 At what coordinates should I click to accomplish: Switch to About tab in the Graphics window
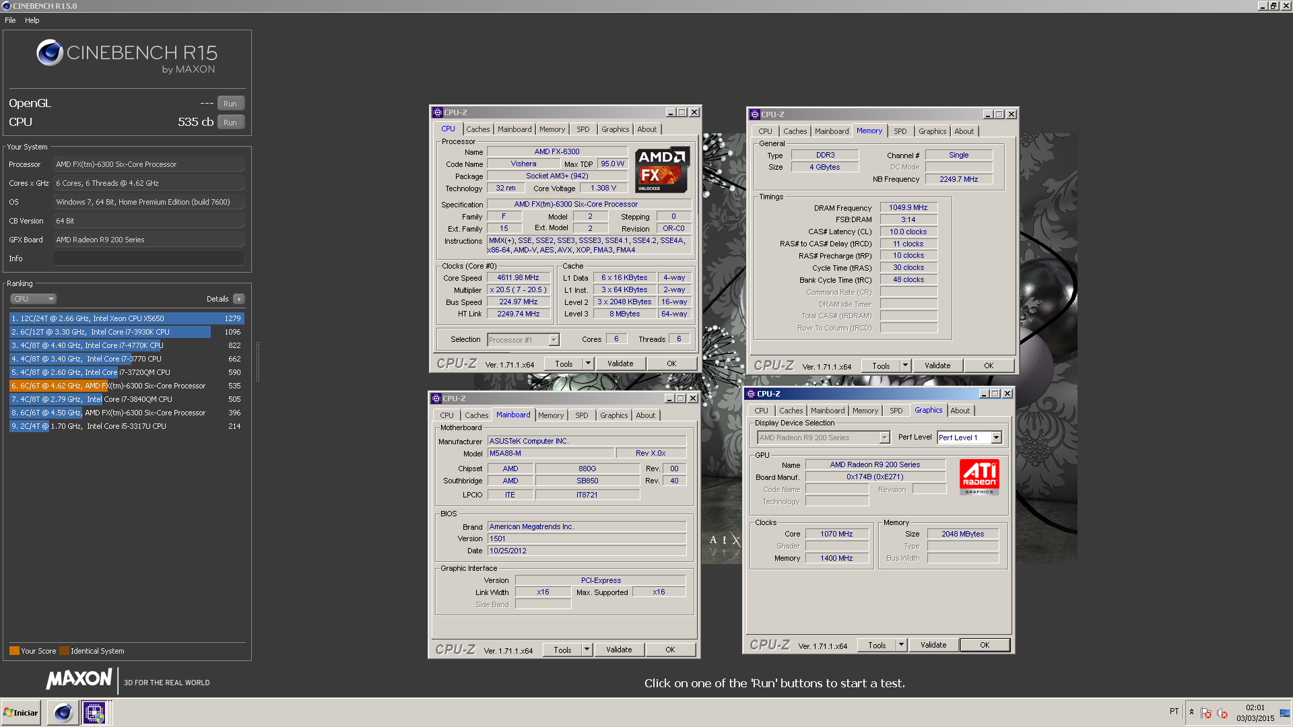(x=960, y=411)
